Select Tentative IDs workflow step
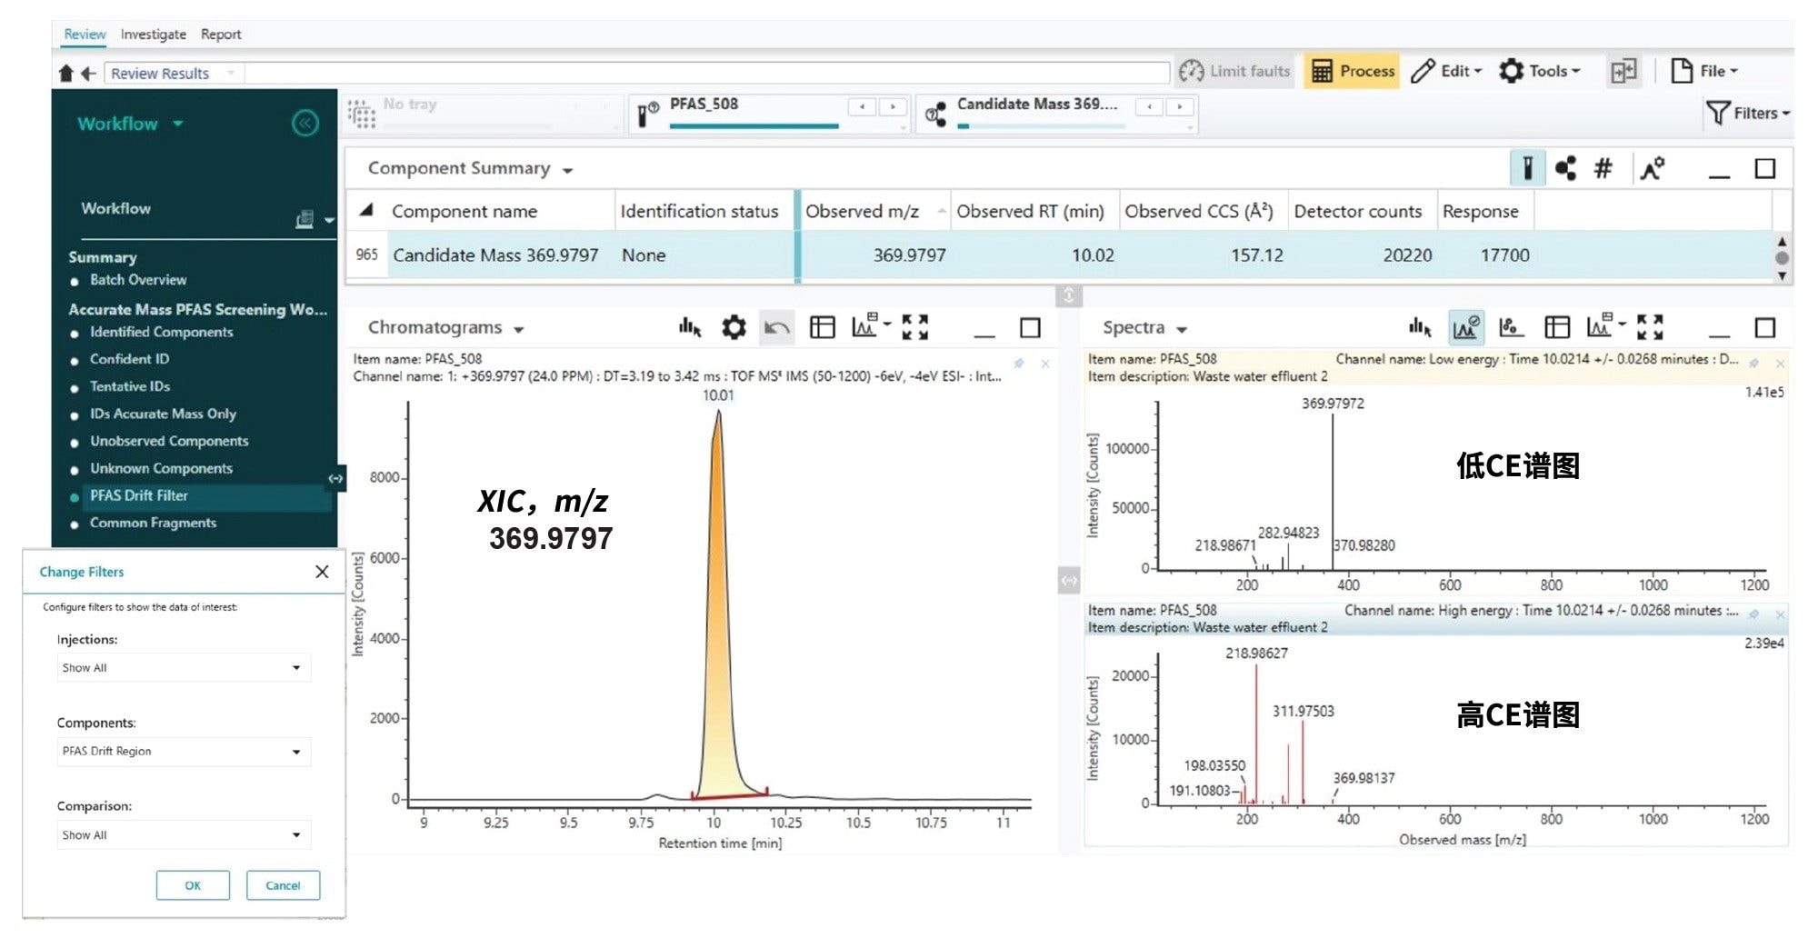 point(130,386)
